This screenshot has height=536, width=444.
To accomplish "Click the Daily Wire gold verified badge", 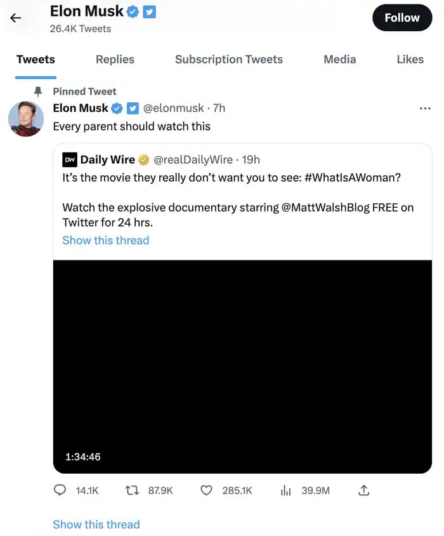I will tap(144, 160).
